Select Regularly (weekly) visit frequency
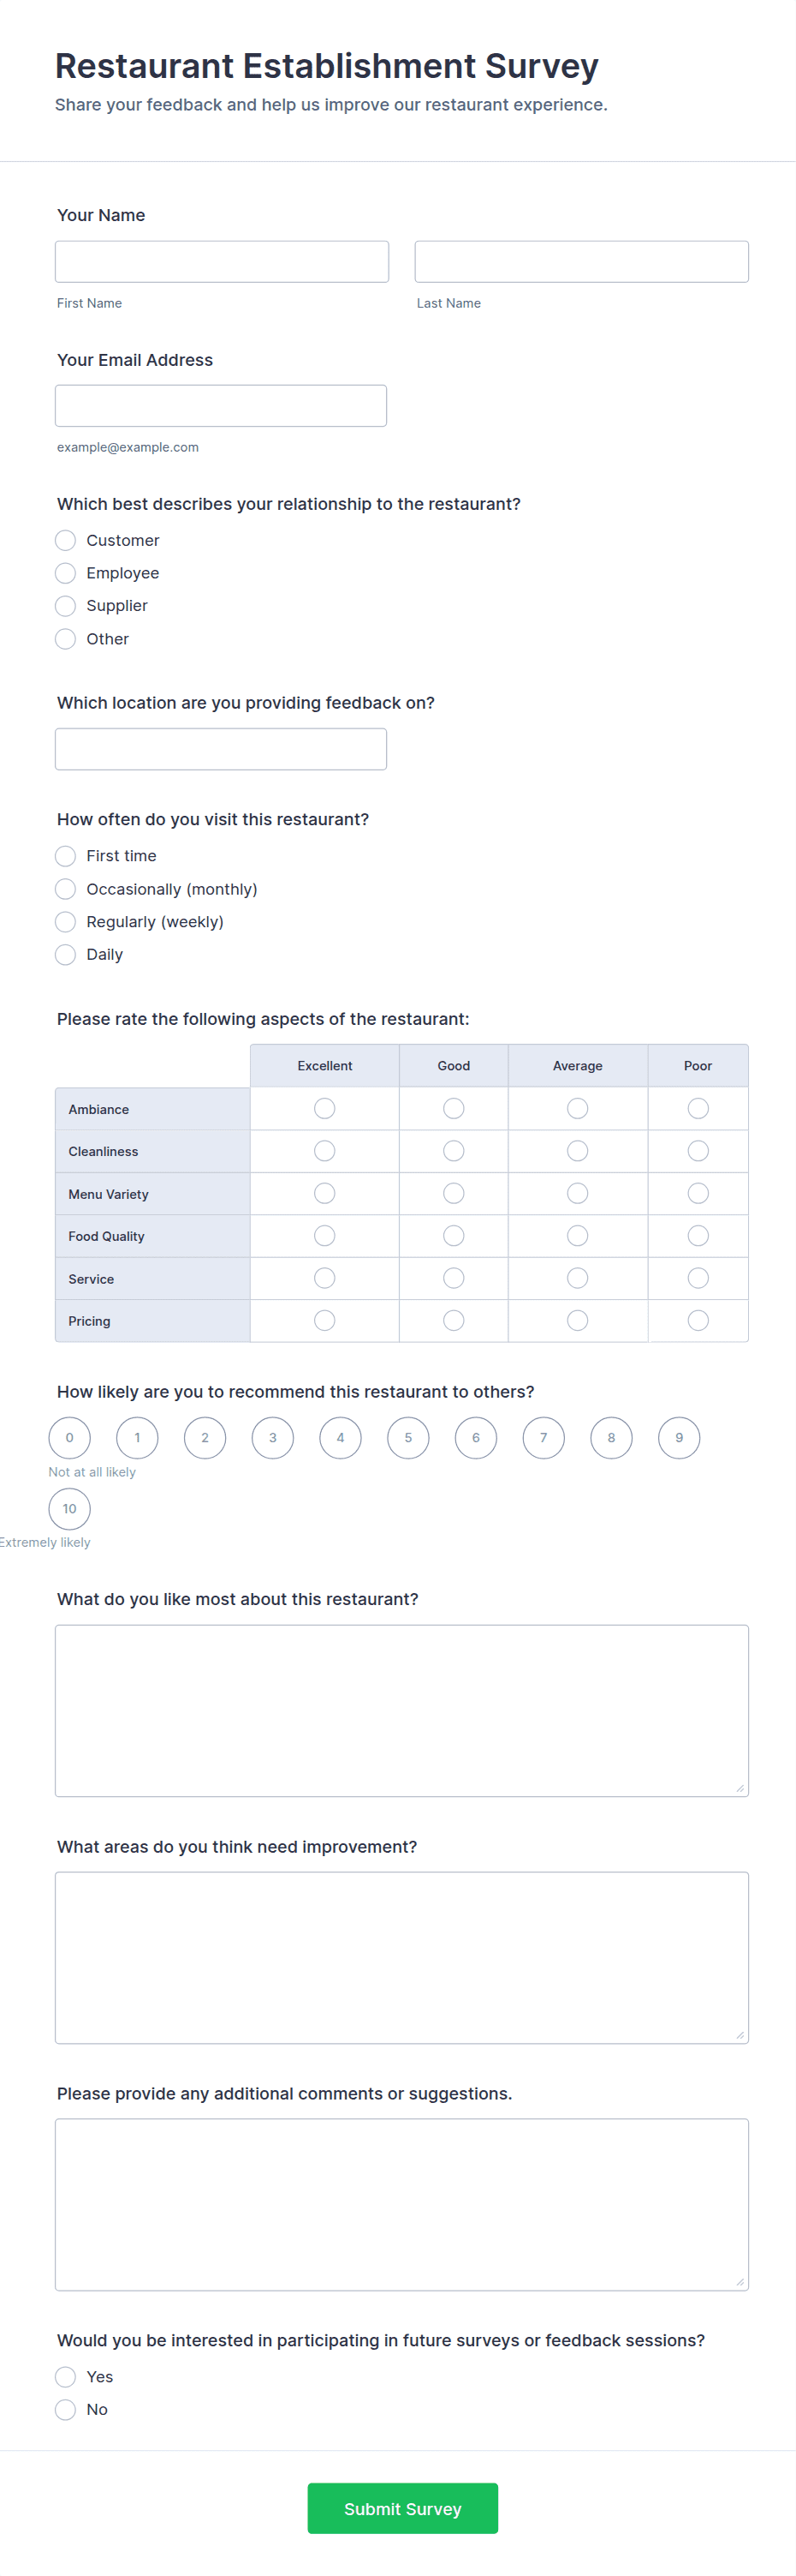This screenshot has height=2576, width=796. pyautogui.click(x=66, y=922)
